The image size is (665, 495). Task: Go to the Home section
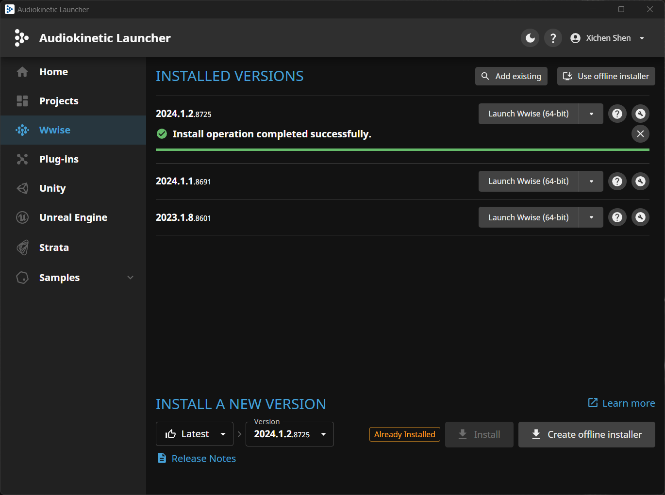tap(73, 72)
